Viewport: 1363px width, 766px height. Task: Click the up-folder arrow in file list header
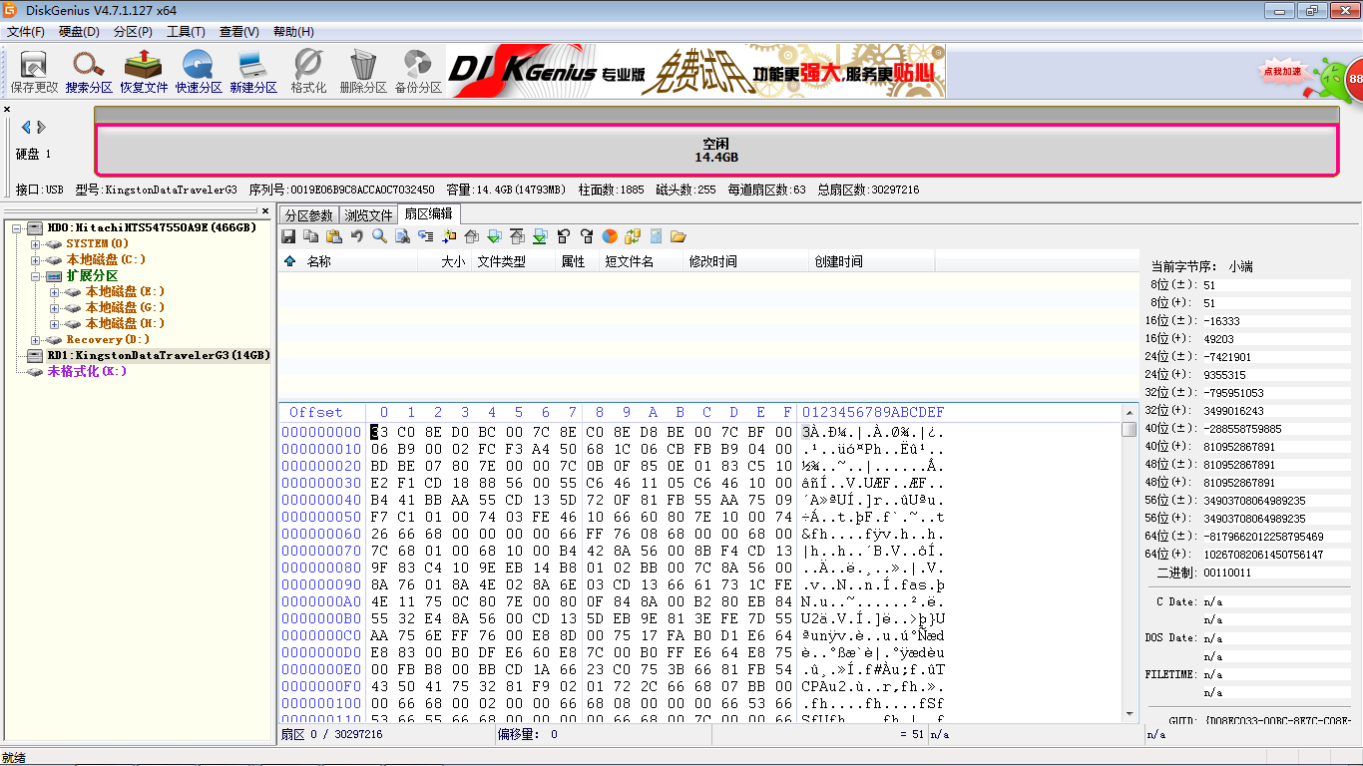click(x=290, y=261)
